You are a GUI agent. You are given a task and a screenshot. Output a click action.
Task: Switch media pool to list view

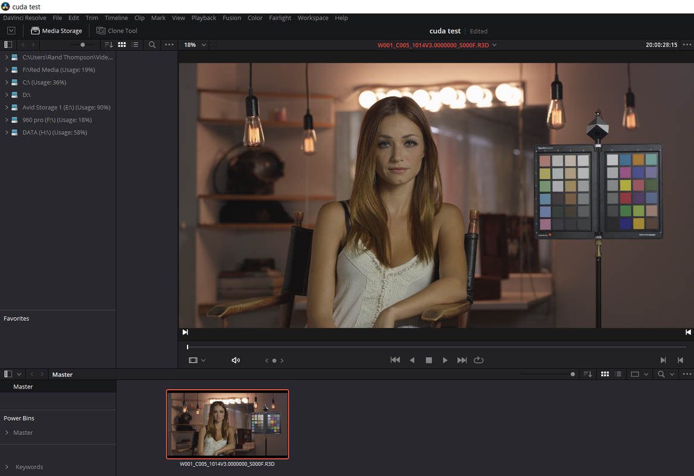click(618, 374)
